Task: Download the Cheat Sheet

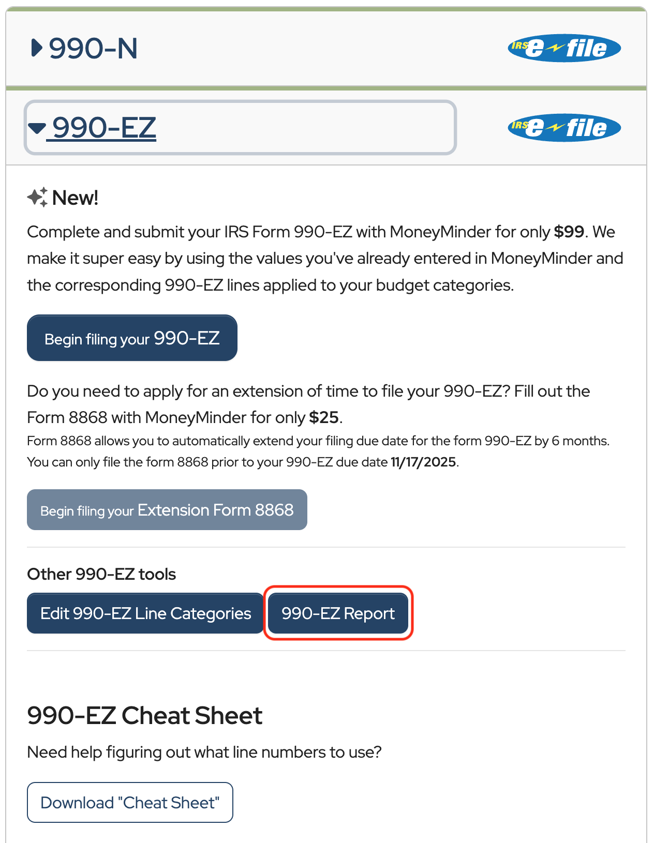Action: [x=130, y=803]
